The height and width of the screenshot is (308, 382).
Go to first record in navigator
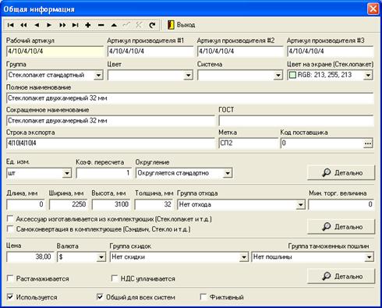click(x=11, y=25)
